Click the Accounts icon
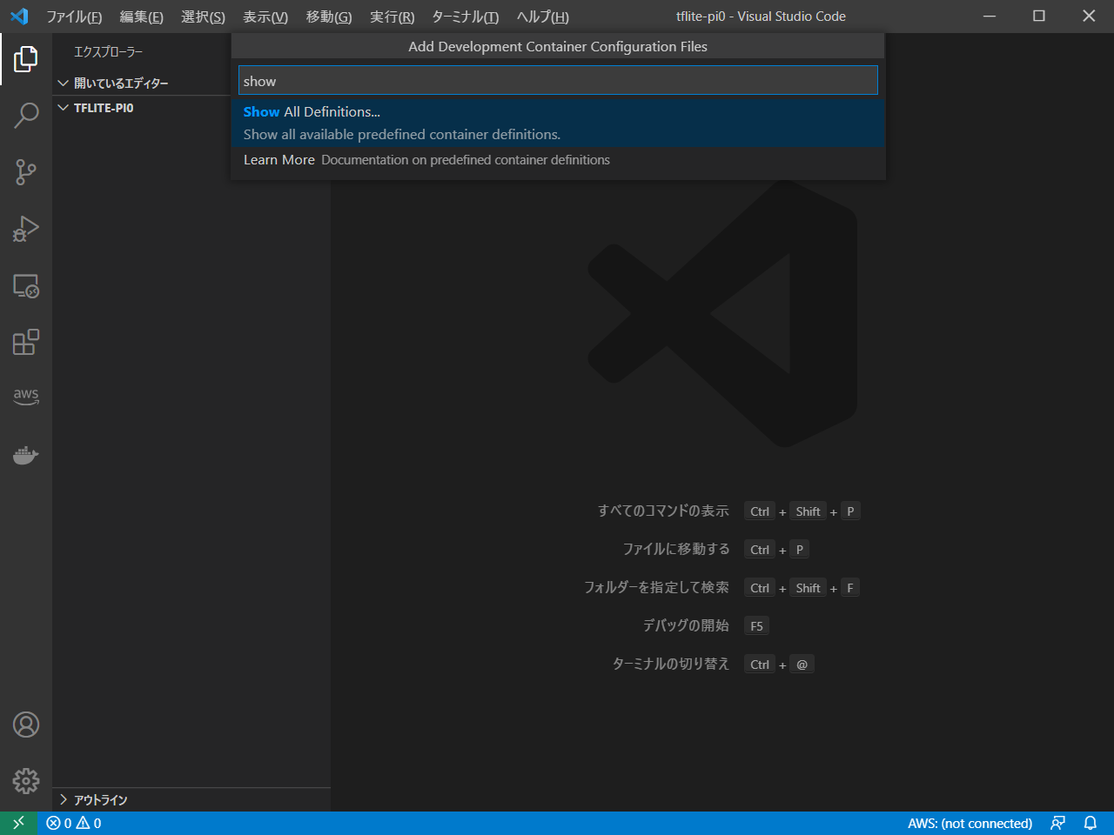The image size is (1114, 835). pos(26,725)
